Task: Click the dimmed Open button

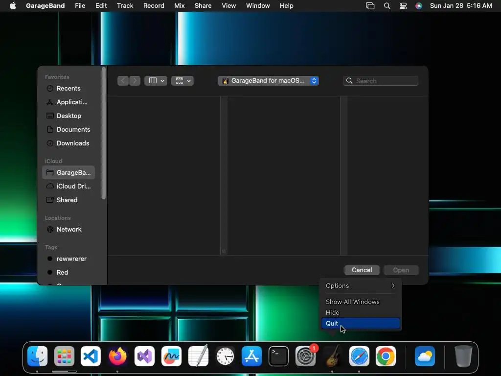Action: pyautogui.click(x=401, y=270)
